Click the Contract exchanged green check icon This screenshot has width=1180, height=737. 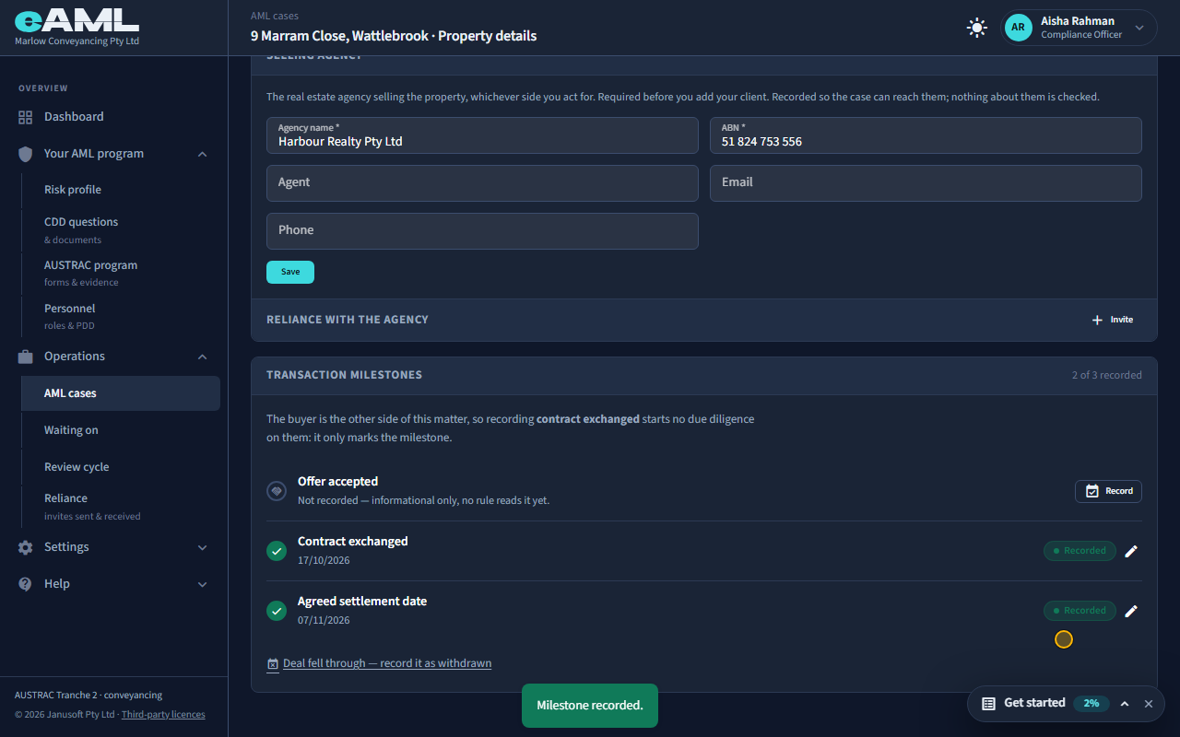coord(277,551)
